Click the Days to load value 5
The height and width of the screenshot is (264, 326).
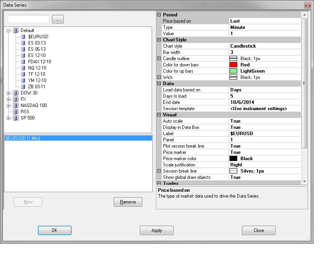(232, 96)
